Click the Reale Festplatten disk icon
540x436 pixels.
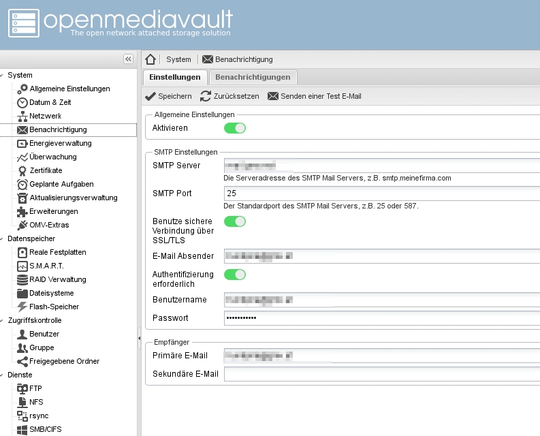(x=22, y=252)
